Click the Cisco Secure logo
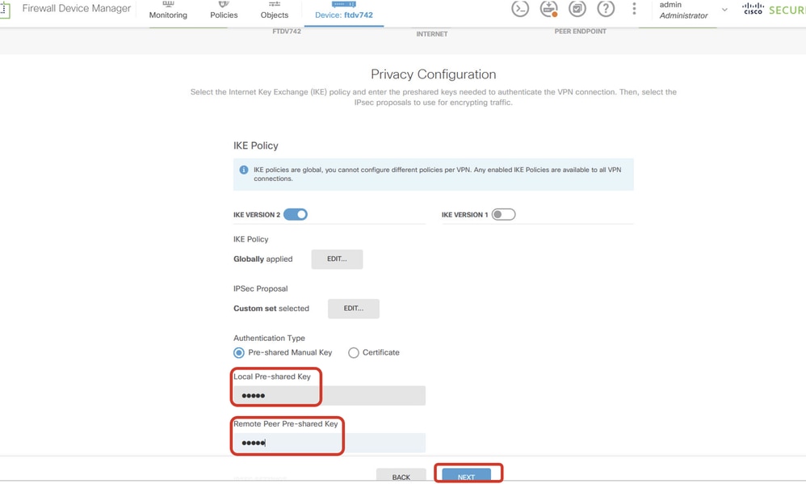Screen dimensions: 806x484 (x=774, y=9)
